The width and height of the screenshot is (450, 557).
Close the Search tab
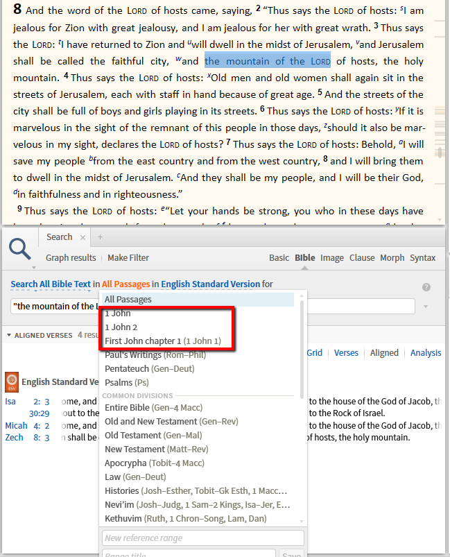pyautogui.click(x=83, y=238)
